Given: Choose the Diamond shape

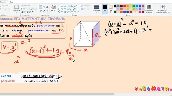Looking at the screenshot, I should point(62,9).
